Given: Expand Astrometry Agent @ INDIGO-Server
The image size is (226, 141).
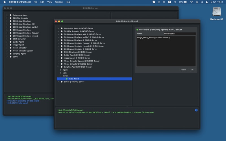Looking at the screenshot, I should 58,28.
